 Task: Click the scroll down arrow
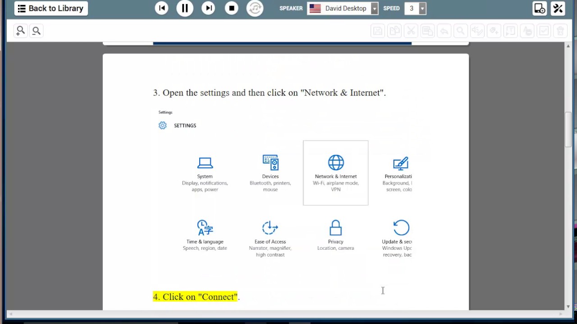coord(568,306)
